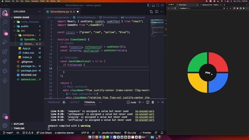Image resolution: width=249 pixels, height=140 pixels.
Task: Switch to the OUTPUT tab
Action: click(75, 102)
